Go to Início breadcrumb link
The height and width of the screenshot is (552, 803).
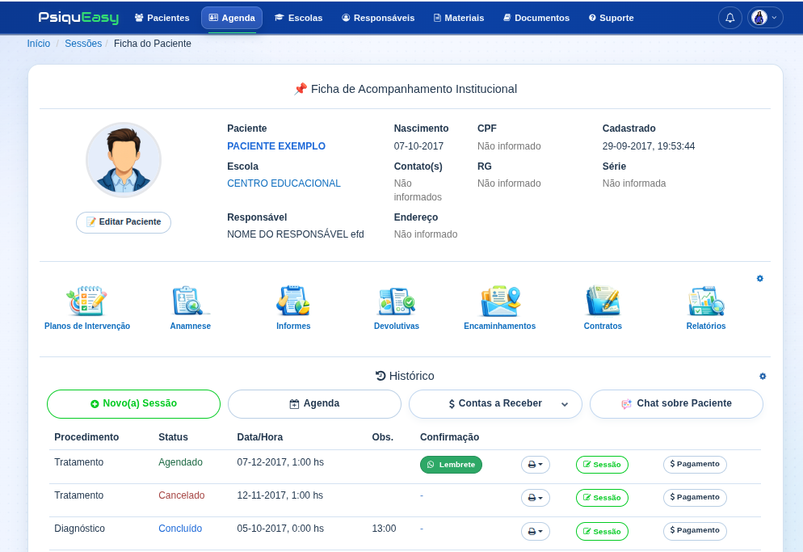click(39, 44)
